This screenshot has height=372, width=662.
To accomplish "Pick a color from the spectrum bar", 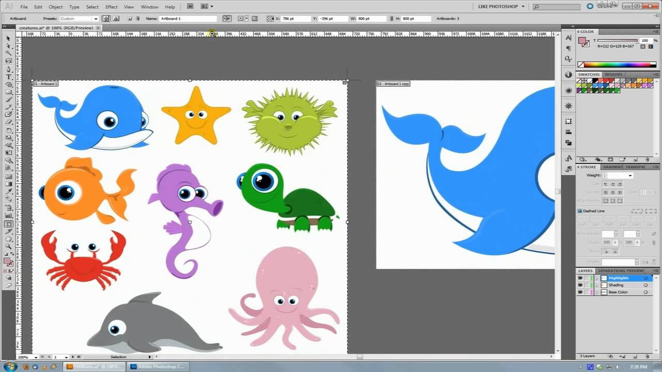I will pyautogui.click(x=617, y=65).
